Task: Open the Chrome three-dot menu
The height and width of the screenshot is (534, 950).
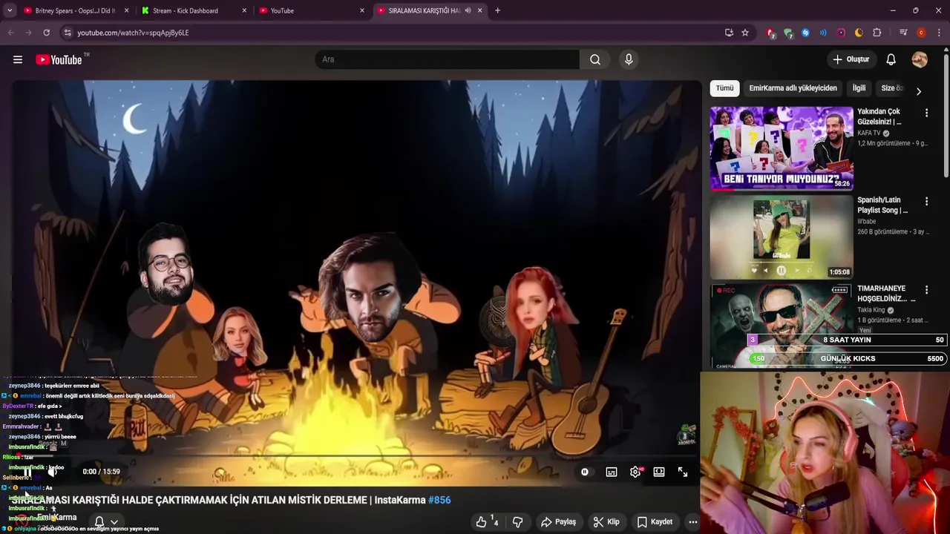Action: point(939,33)
